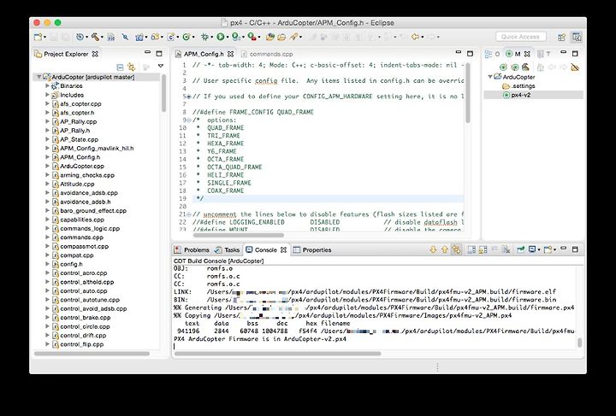Click code line 8 FRAME_CONFIG define
The height and width of the screenshot is (416, 616).
click(x=253, y=112)
